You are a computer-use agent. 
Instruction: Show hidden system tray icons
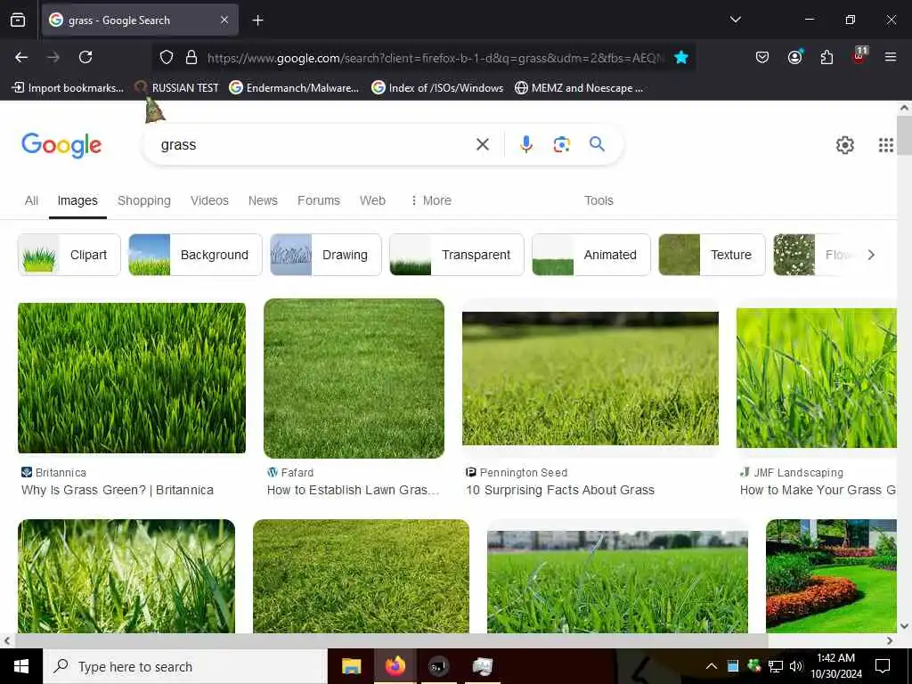click(712, 666)
